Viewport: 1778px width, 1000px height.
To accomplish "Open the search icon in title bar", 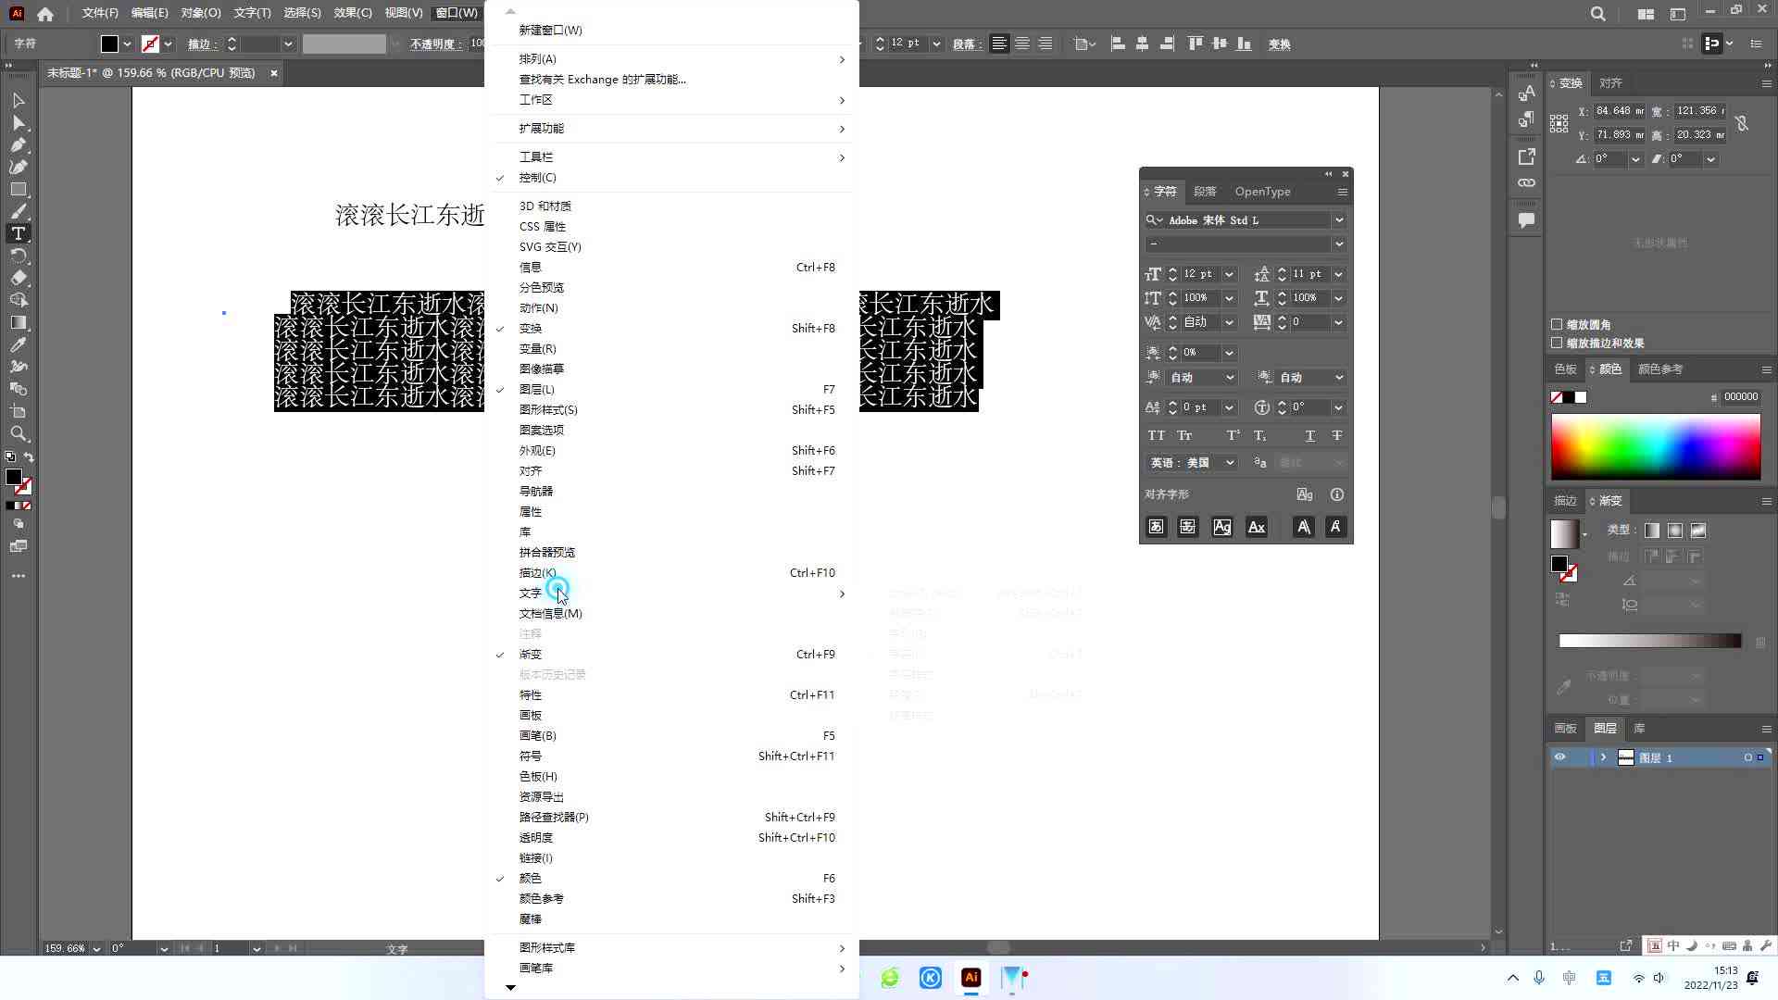I will pos(1598,14).
